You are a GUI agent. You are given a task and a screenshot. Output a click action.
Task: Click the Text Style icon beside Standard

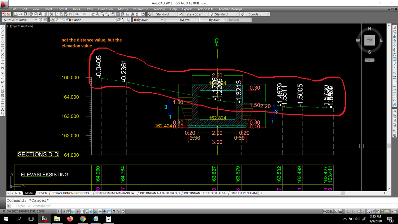point(150,14)
